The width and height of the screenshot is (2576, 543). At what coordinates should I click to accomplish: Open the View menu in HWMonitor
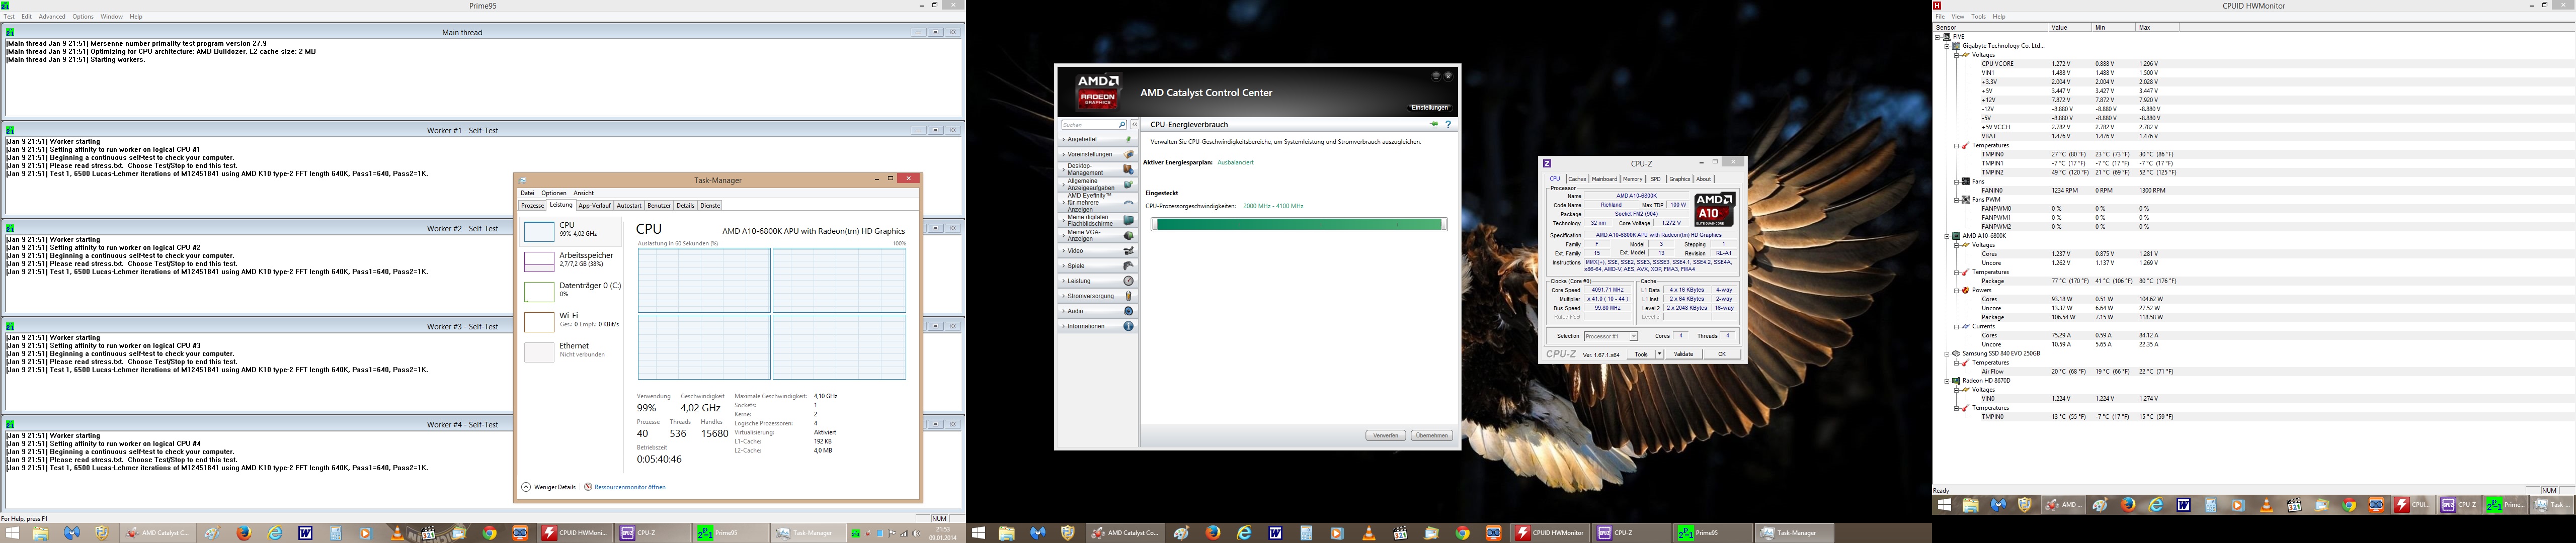click(1958, 17)
